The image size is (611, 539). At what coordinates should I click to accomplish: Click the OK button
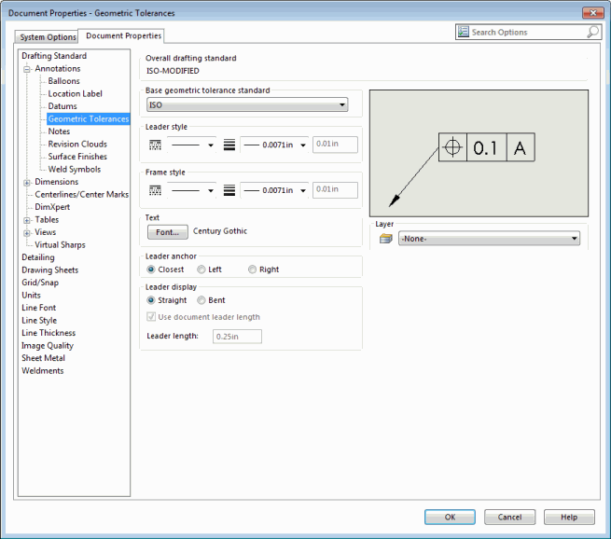[x=450, y=517]
